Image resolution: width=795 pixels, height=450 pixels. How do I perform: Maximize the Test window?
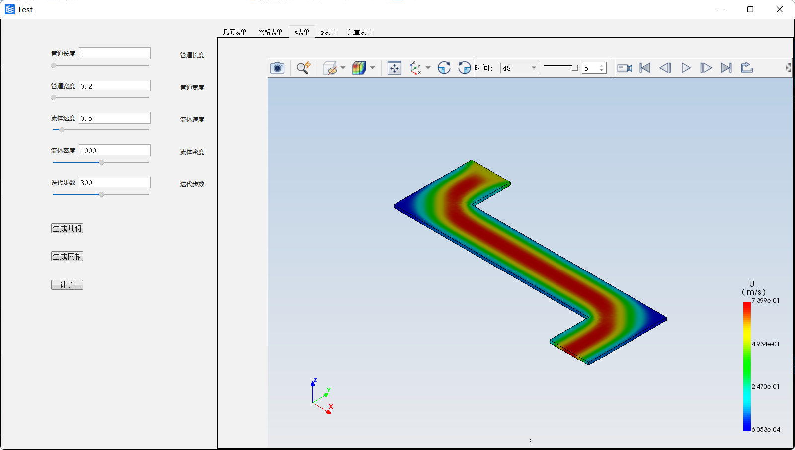coord(750,9)
